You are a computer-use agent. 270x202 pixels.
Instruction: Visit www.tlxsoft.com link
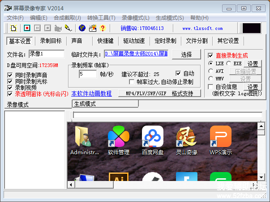coord(202,28)
